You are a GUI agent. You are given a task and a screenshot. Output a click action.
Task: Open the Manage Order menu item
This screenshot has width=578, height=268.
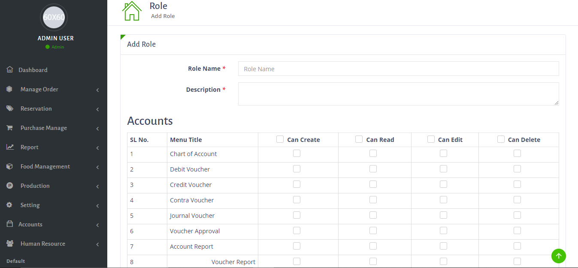[39, 89]
